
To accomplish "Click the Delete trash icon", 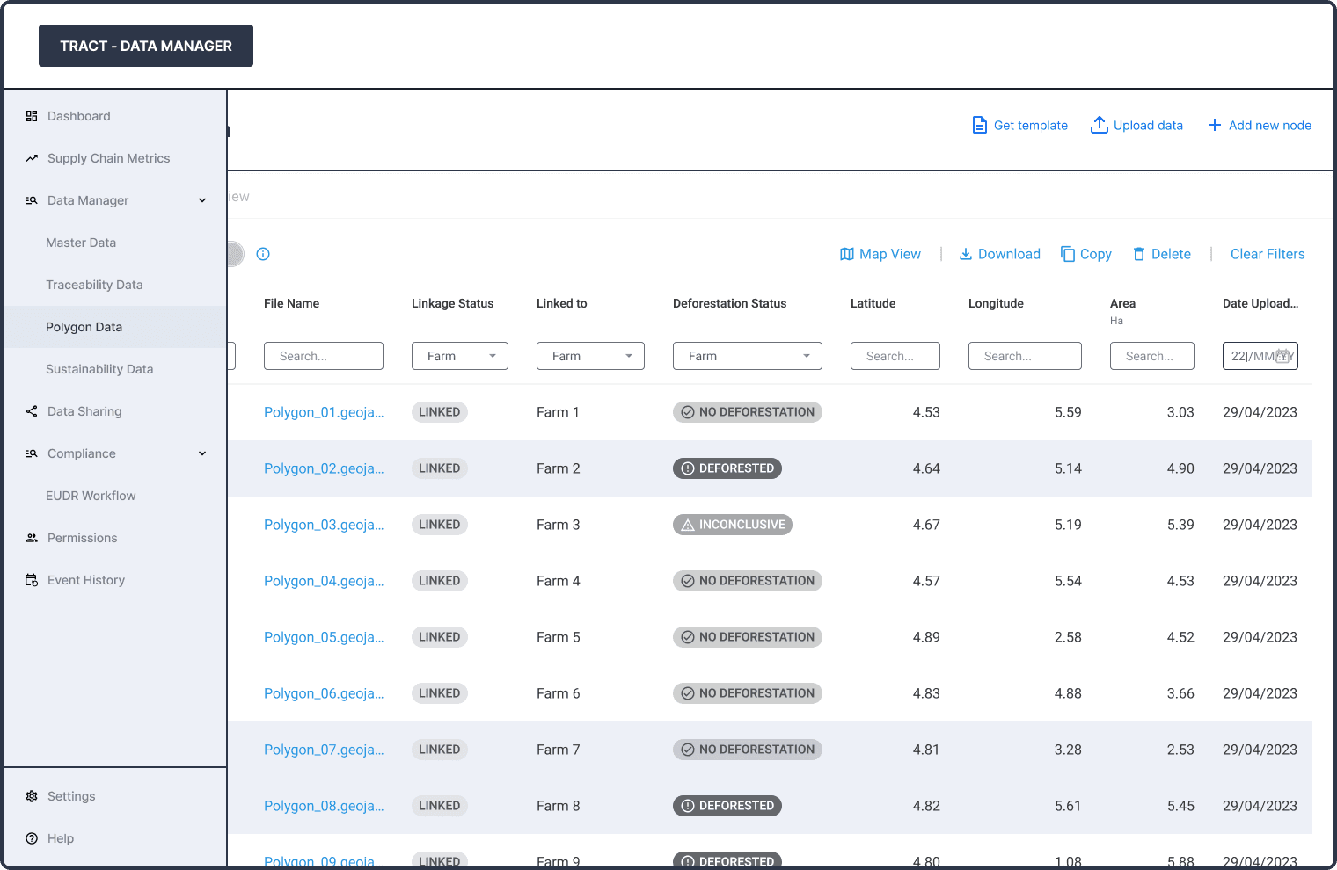I will coord(1139,254).
